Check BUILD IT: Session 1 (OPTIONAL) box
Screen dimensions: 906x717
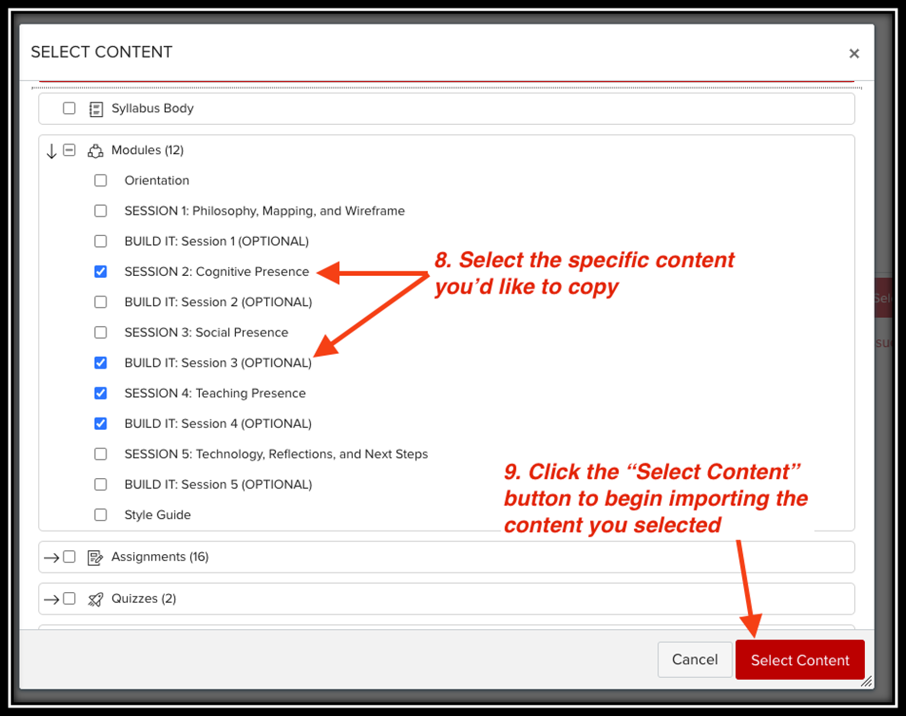pos(100,241)
